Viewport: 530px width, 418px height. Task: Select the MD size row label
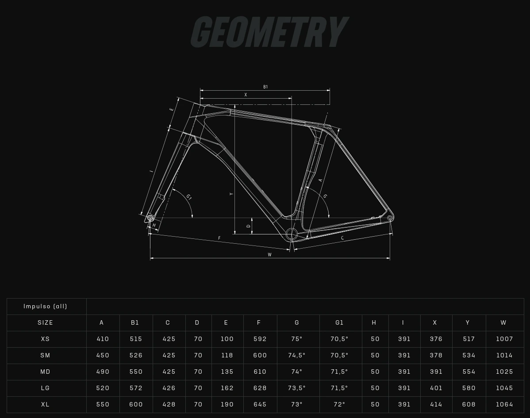point(46,372)
